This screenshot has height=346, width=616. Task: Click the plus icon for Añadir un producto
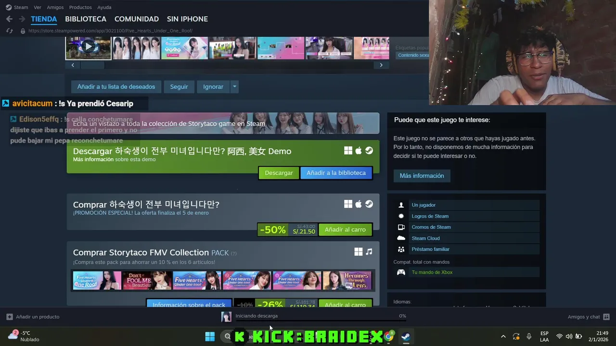(10, 317)
